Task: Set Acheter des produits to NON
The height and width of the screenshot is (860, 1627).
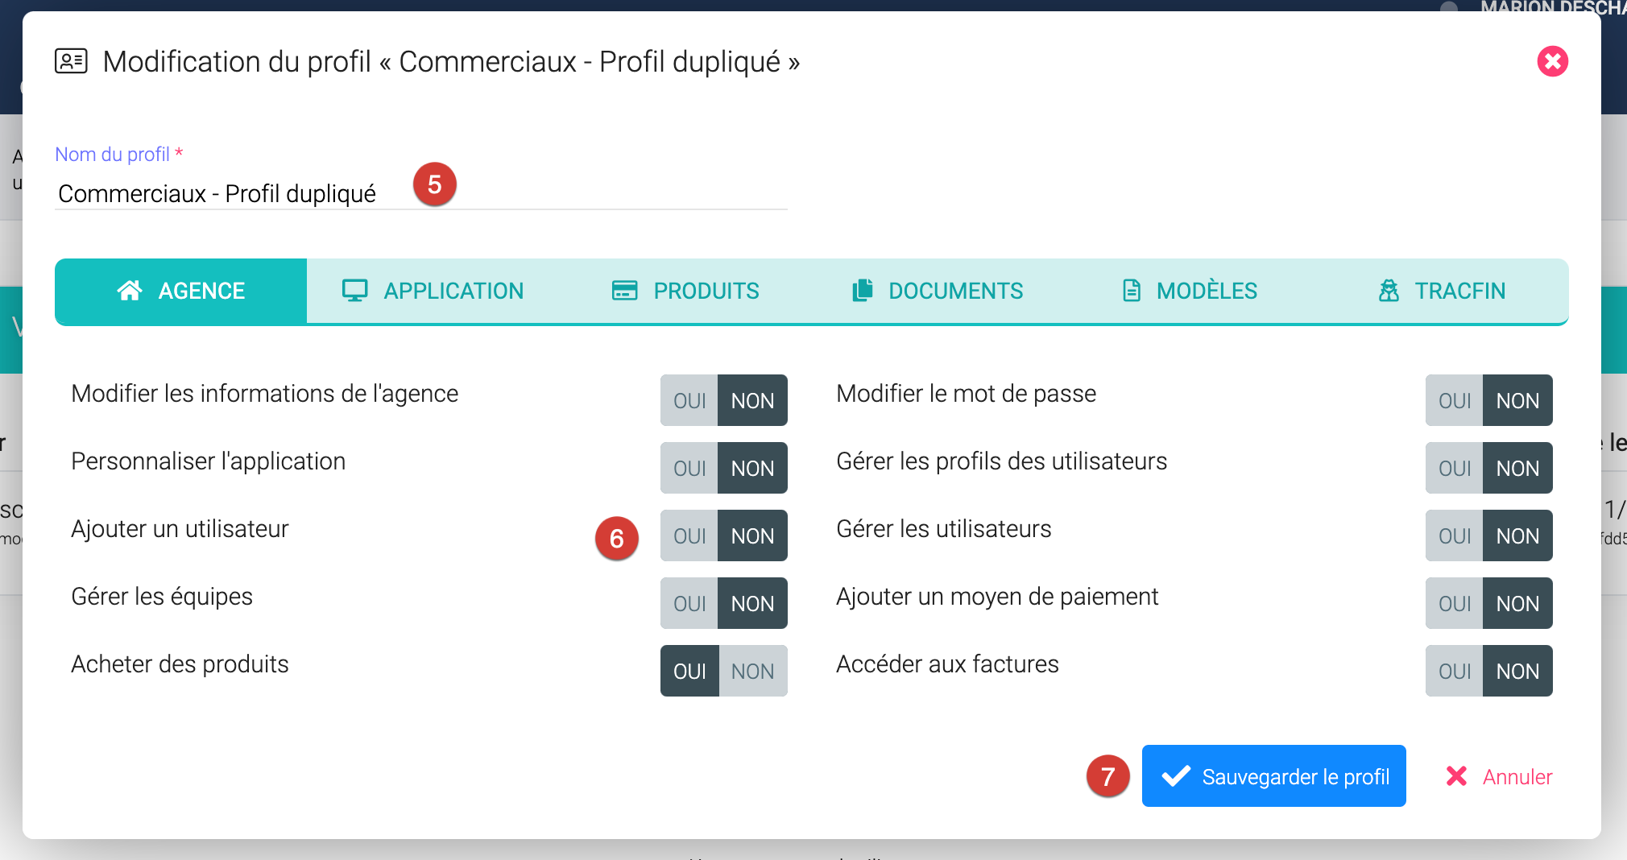Action: click(753, 672)
